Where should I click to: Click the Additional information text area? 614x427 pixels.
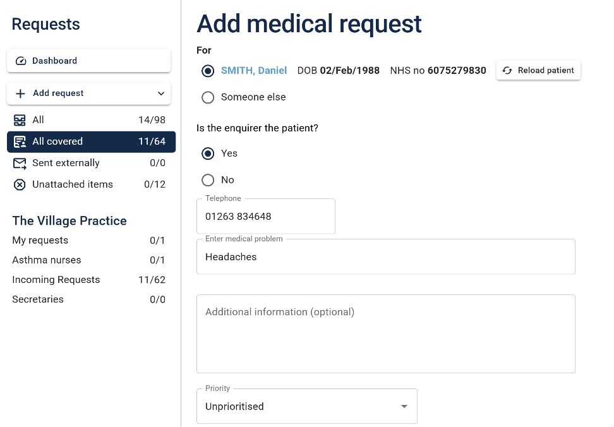click(386, 334)
